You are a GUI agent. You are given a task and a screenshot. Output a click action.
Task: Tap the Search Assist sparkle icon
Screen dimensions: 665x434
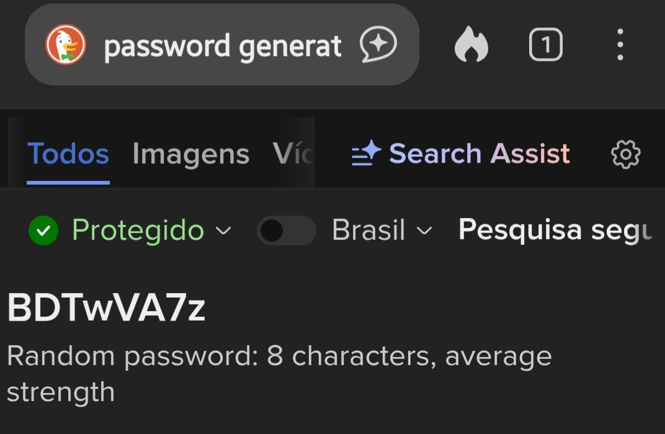(366, 153)
